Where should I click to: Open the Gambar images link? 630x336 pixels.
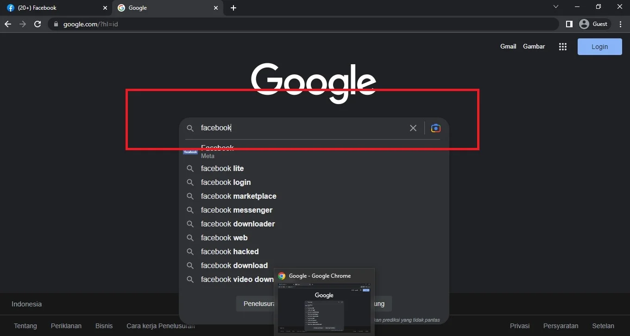point(534,46)
